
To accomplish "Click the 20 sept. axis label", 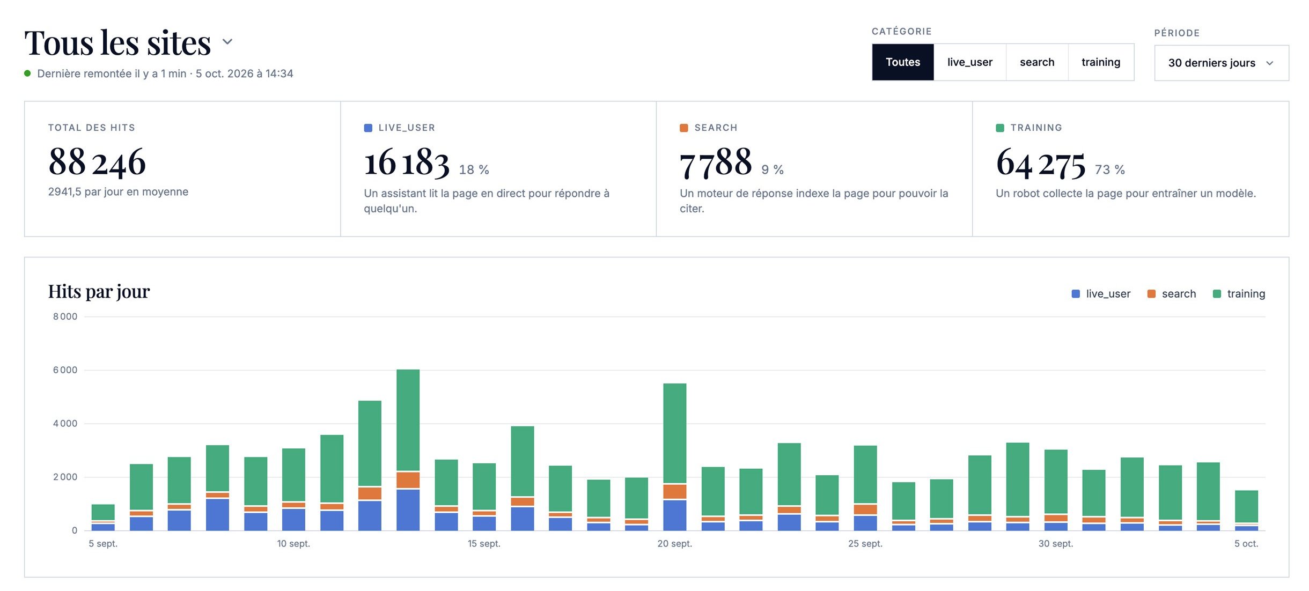I will pyautogui.click(x=674, y=544).
